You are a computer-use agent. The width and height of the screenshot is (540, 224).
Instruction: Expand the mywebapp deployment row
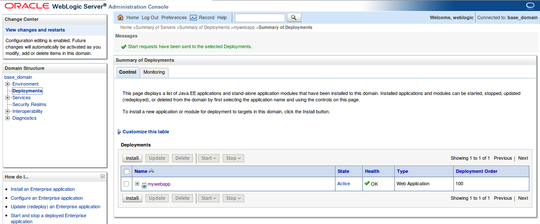point(137,184)
